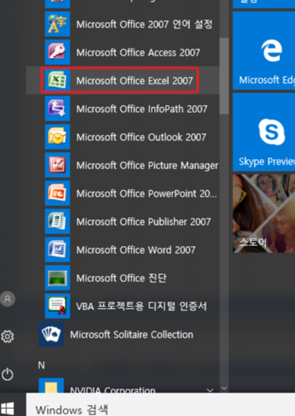This screenshot has height=416, width=295.
Task: Select 'Microsoft Office Access 2007' entry text
Action: pyautogui.click(x=138, y=52)
